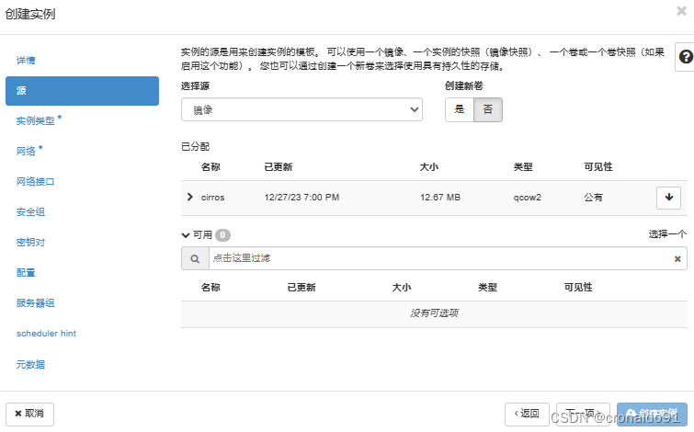This screenshot has height=432, width=694.
Task: Click 大小 header in 已分配 table
Action: pos(429,167)
